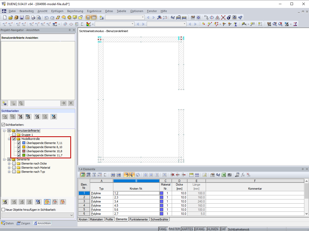
Task: Open the table calculator icon
Action: coord(230,175)
